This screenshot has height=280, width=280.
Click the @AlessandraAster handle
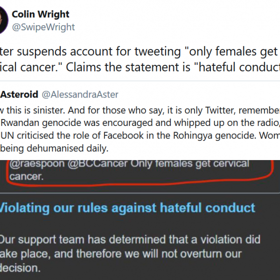click(x=80, y=95)
